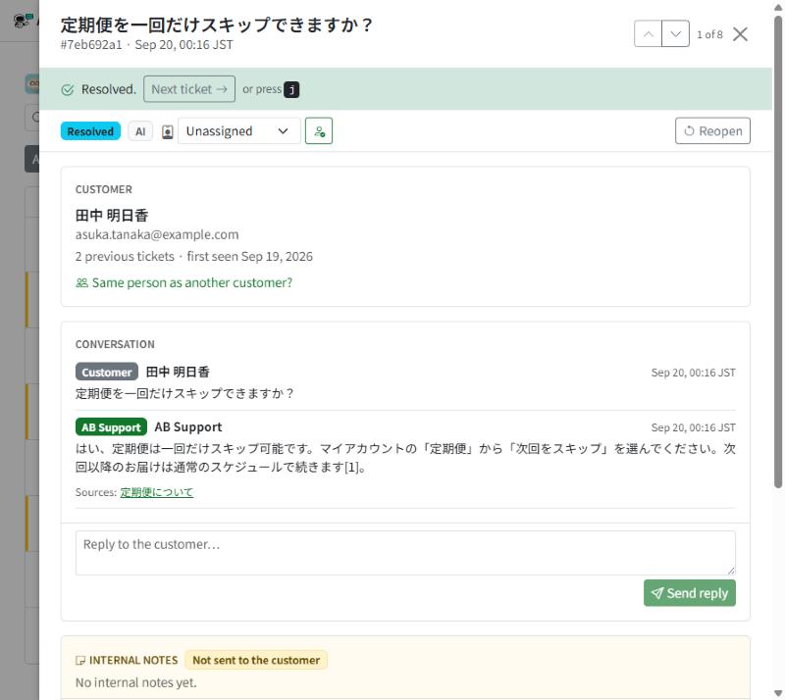Click the Internal Notes note icon

point(80,661)
